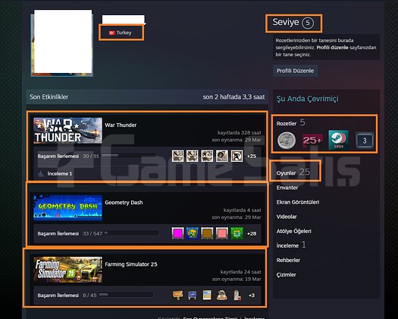Open Envanter in the profile sidebar

point(287,188)
